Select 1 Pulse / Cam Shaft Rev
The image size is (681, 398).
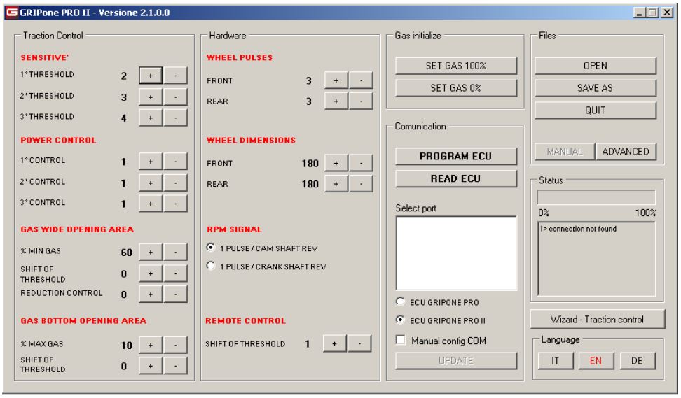[x=211, y=248]
